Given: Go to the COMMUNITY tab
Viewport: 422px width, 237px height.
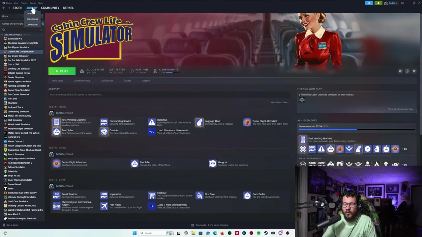Looking at the screenshot, I should click(50, 8).
